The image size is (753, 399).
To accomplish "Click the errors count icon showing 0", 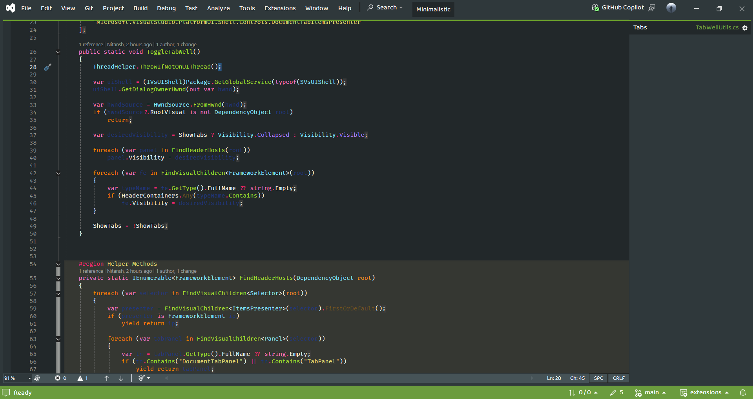I will (60, 378).
